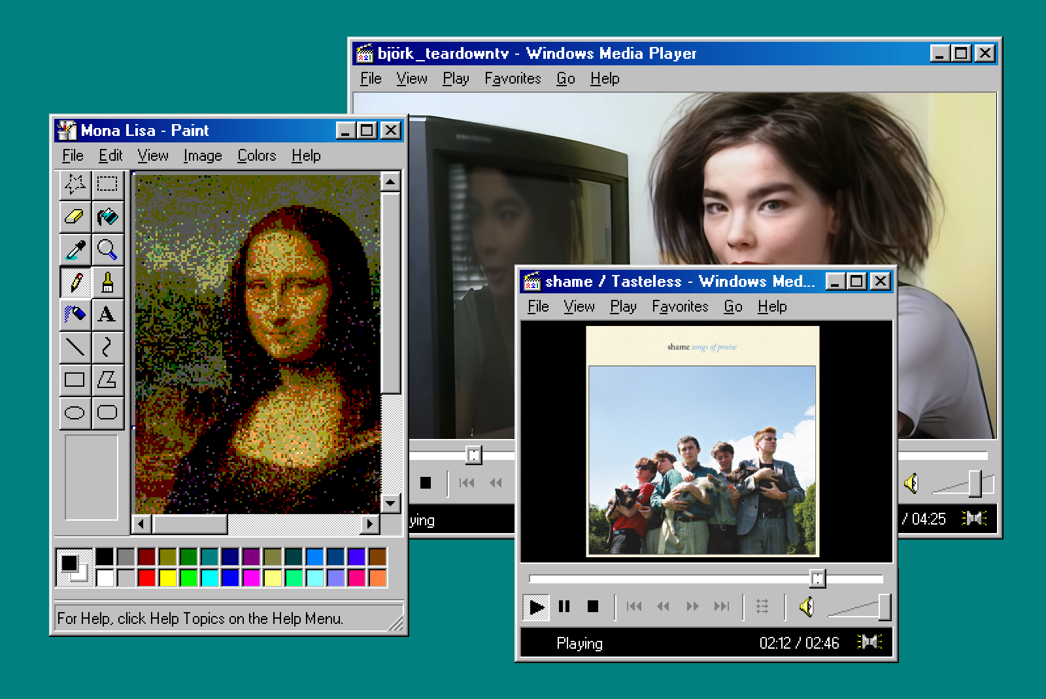The image size is (1046, 699).
Task: Fast forward in the shame player
Action: point(692,607)
